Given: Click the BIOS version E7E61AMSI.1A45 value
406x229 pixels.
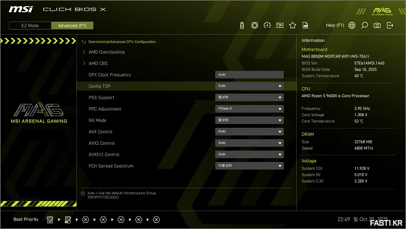Looking at the screenshot, I should click(x=369, y=63).
